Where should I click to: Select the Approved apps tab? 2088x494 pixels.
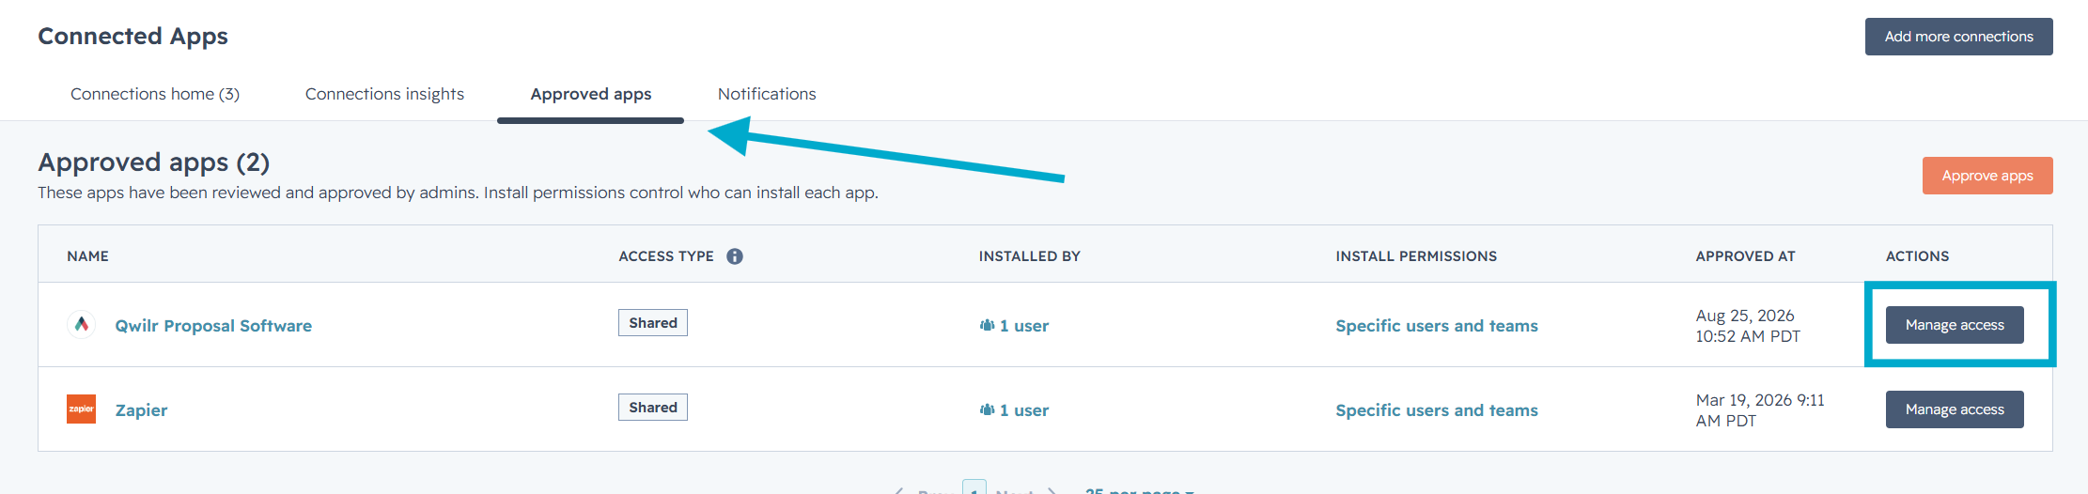591,94
